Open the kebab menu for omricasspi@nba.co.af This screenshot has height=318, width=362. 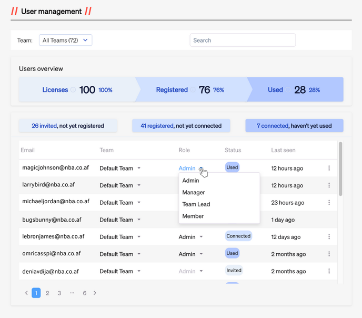coord(329,254)
